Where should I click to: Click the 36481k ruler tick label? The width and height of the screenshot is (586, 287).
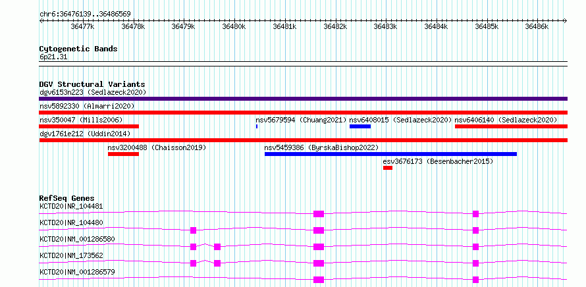284,26
